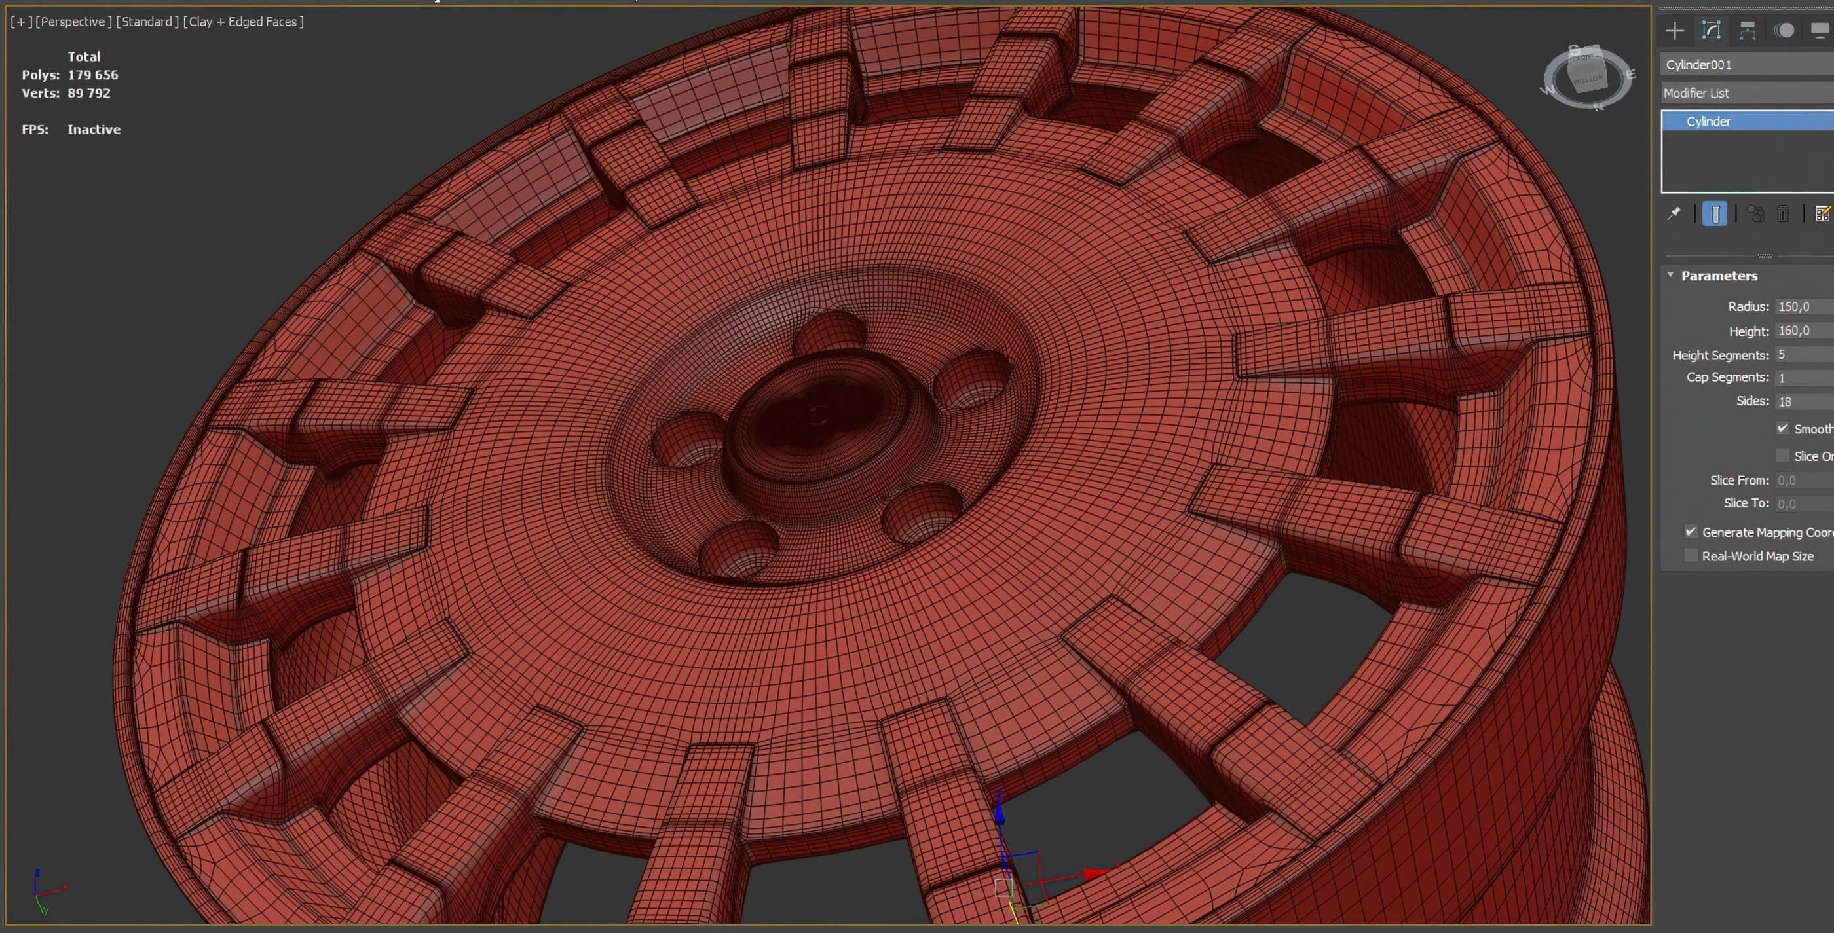Open the Perspective viewport label menu
The image size is (1834, 933).
point(73,22)
